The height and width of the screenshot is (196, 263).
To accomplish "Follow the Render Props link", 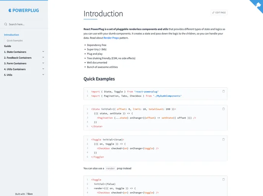I will click(x=111, y=38).
